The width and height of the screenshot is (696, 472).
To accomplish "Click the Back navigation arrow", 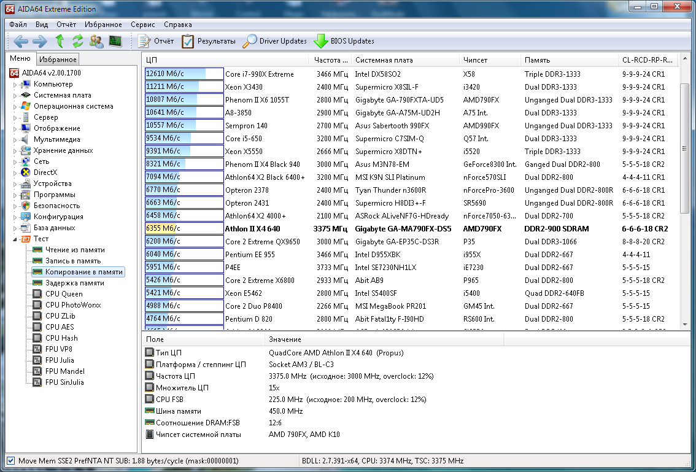I will [x=21, y=41].
